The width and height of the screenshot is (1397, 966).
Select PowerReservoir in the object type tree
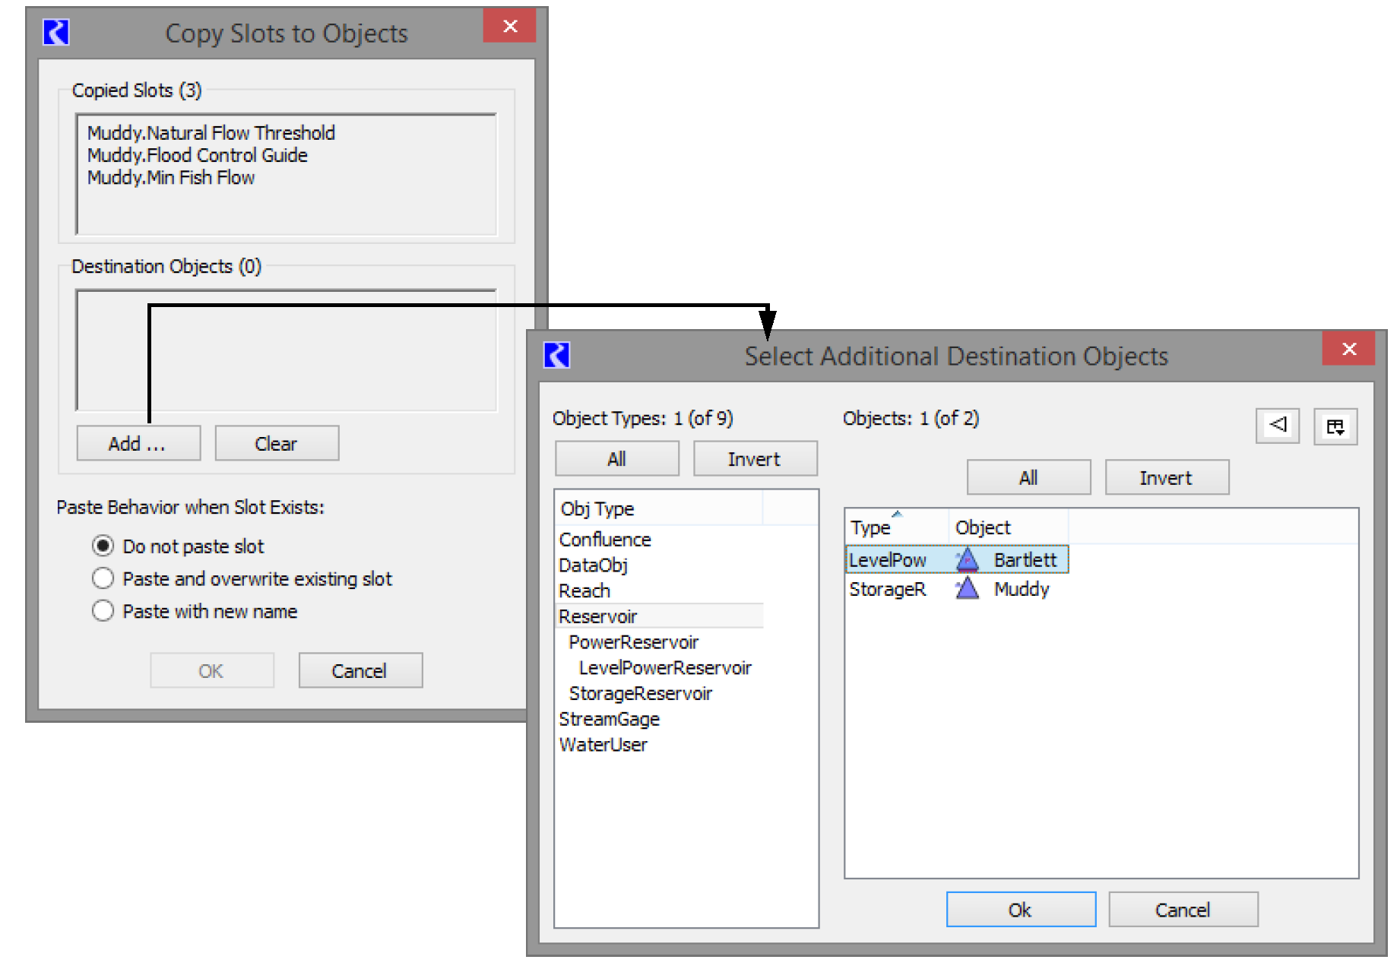tap(632, 642)
